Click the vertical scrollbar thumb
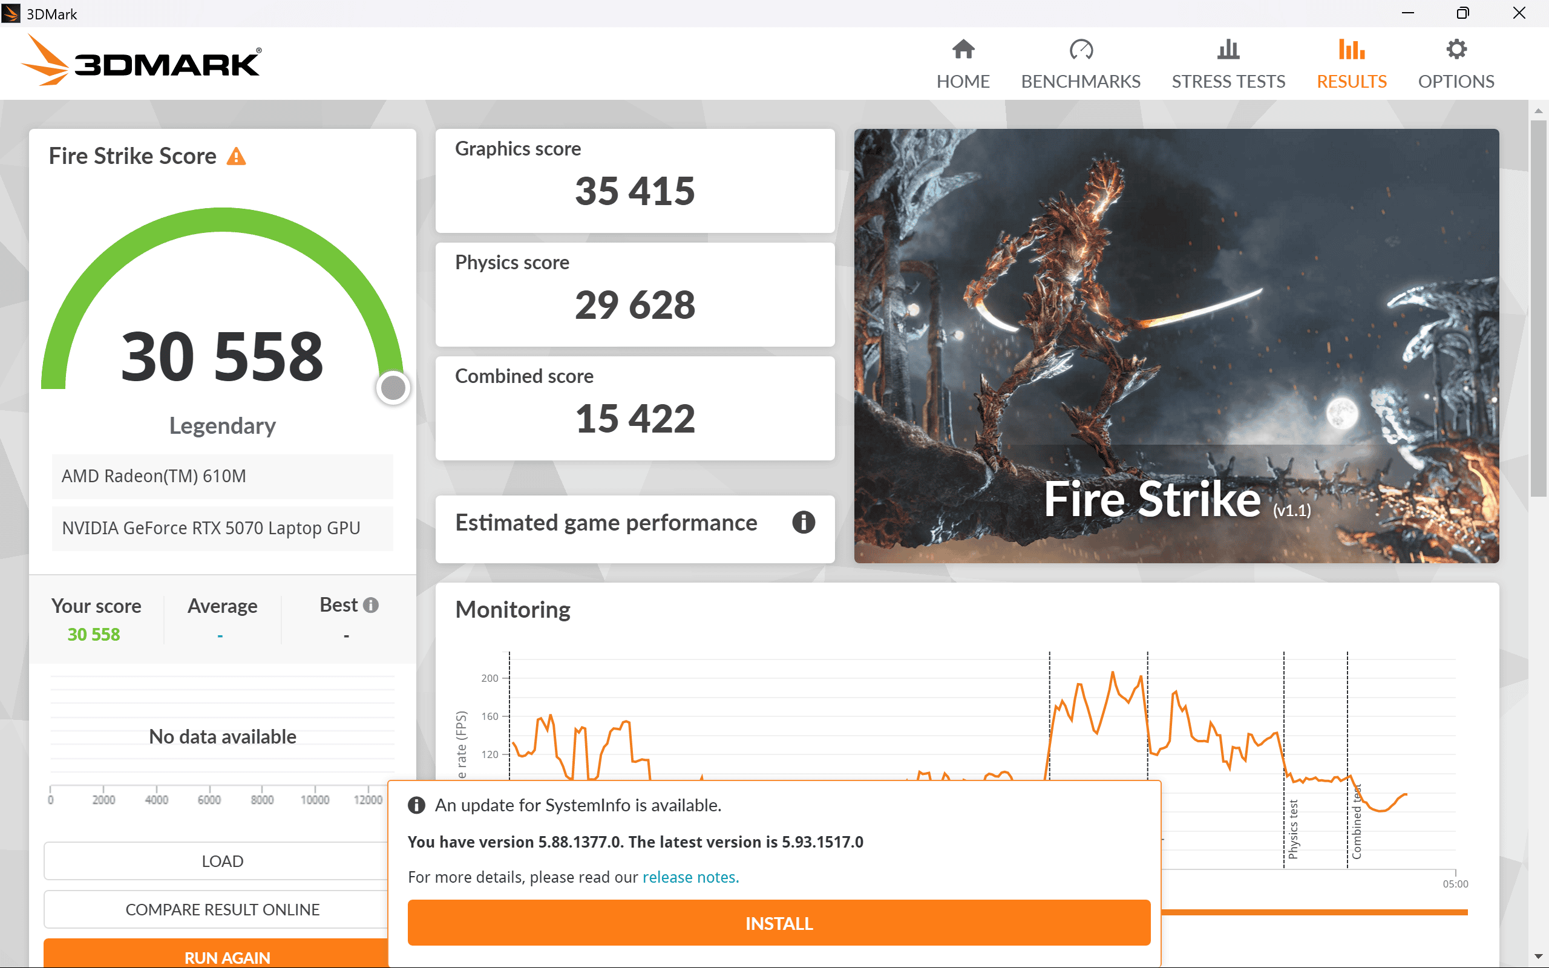 click(1538, 307)
